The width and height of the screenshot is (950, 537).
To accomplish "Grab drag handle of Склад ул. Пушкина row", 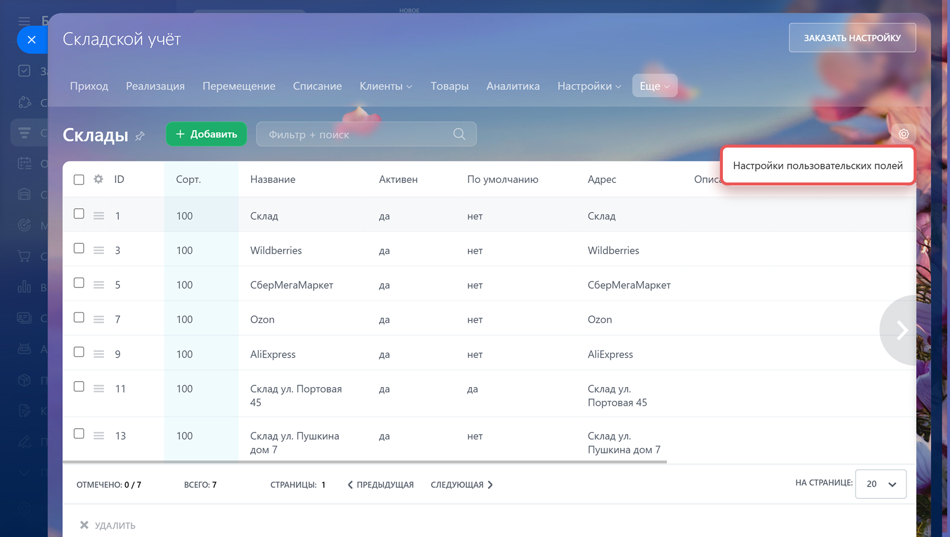I will tap(99, 436).
